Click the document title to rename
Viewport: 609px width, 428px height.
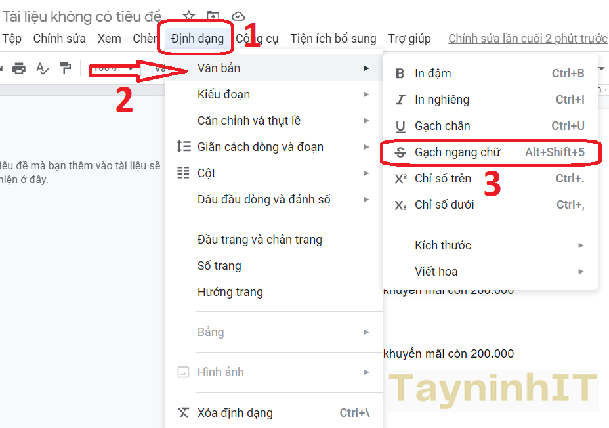(x=83, y=17)
